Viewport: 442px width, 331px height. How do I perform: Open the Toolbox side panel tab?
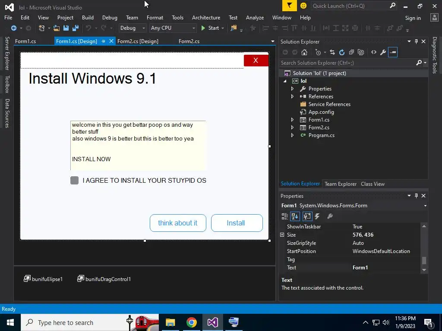pos(7,84)
